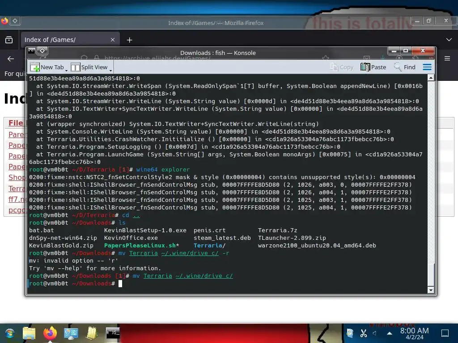Click 'pcgc' link in Firefox file listing
Screen dimensions: 458x343
(17, 210)
